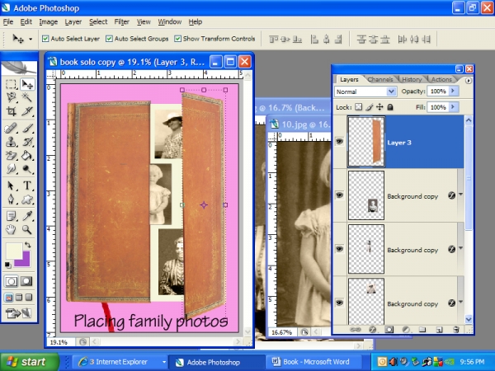Open the Layers panel flyout menu
This screenshot has width=495, height=371.
[x=469, y=81]
